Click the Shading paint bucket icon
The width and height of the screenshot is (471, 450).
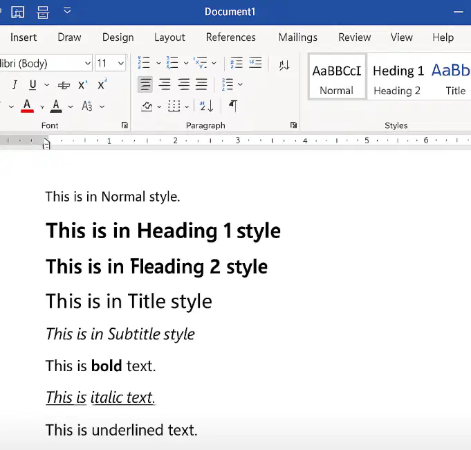[147, 106]
